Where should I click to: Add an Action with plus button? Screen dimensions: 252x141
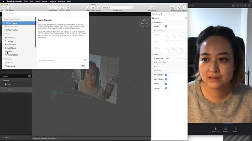[185, 67]
